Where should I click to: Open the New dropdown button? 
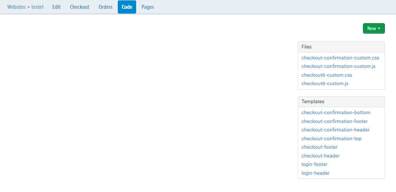(x=374, y=29)
